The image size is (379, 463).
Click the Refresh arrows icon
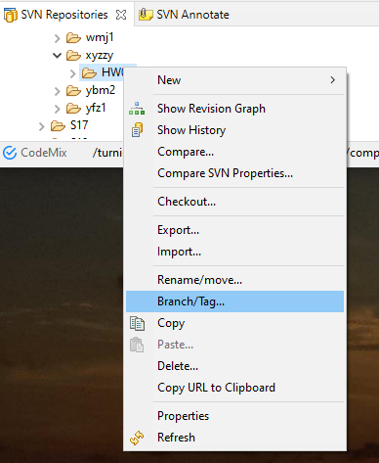pos(137,438)
